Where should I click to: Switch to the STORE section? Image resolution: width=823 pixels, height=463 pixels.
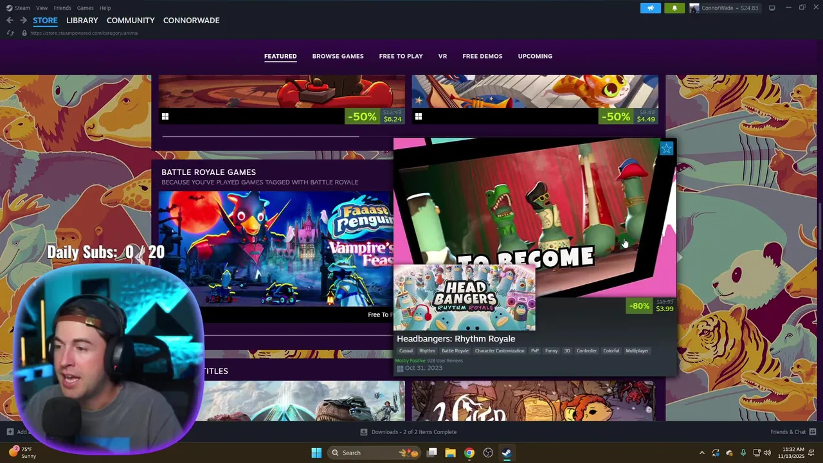tap(45, 21)
